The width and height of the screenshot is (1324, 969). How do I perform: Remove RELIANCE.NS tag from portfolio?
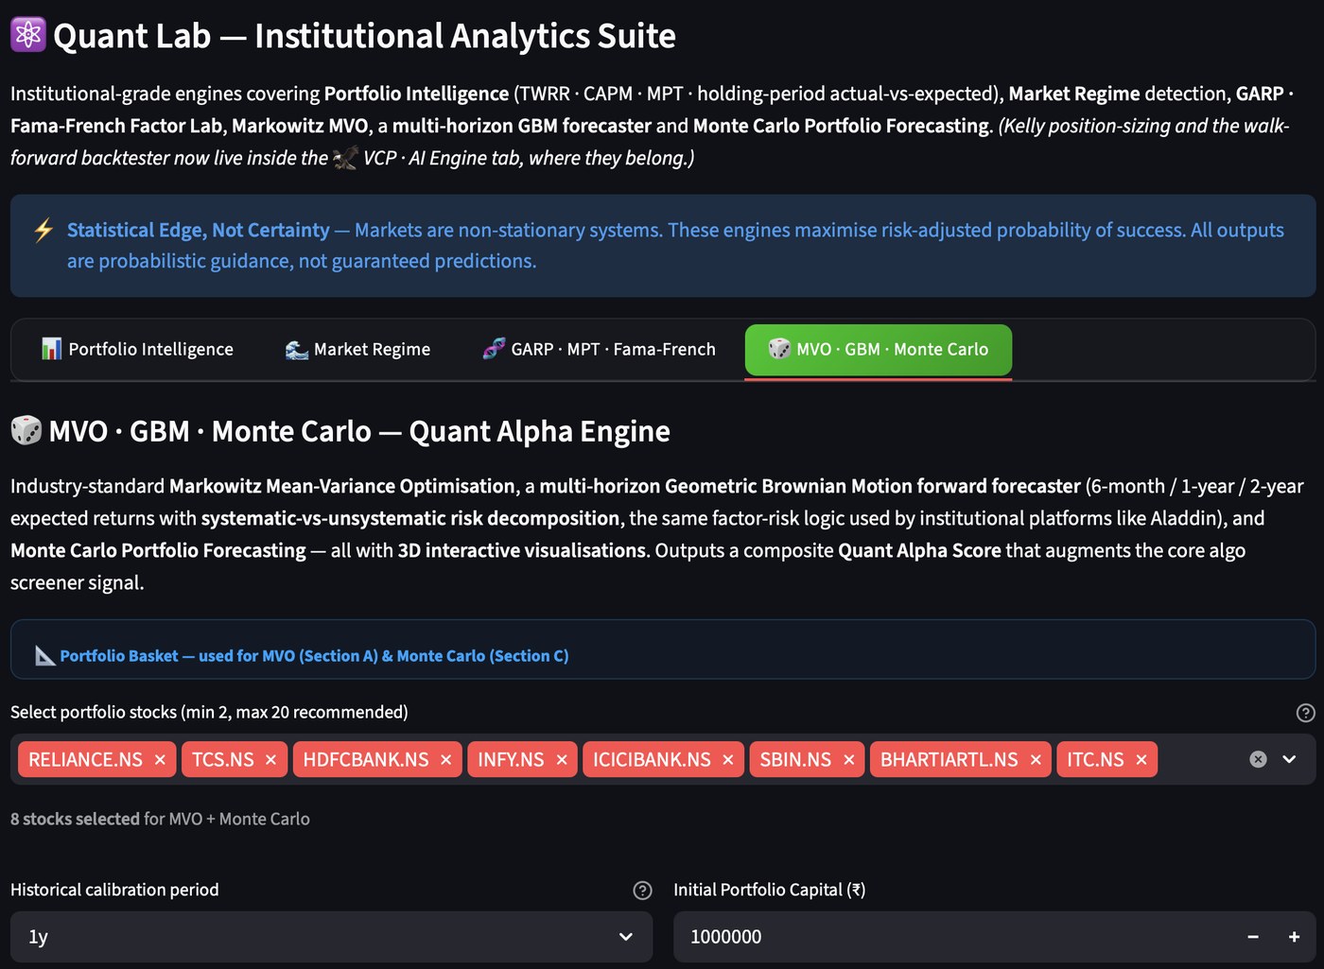pyautogui.click(x=160, y=760)
